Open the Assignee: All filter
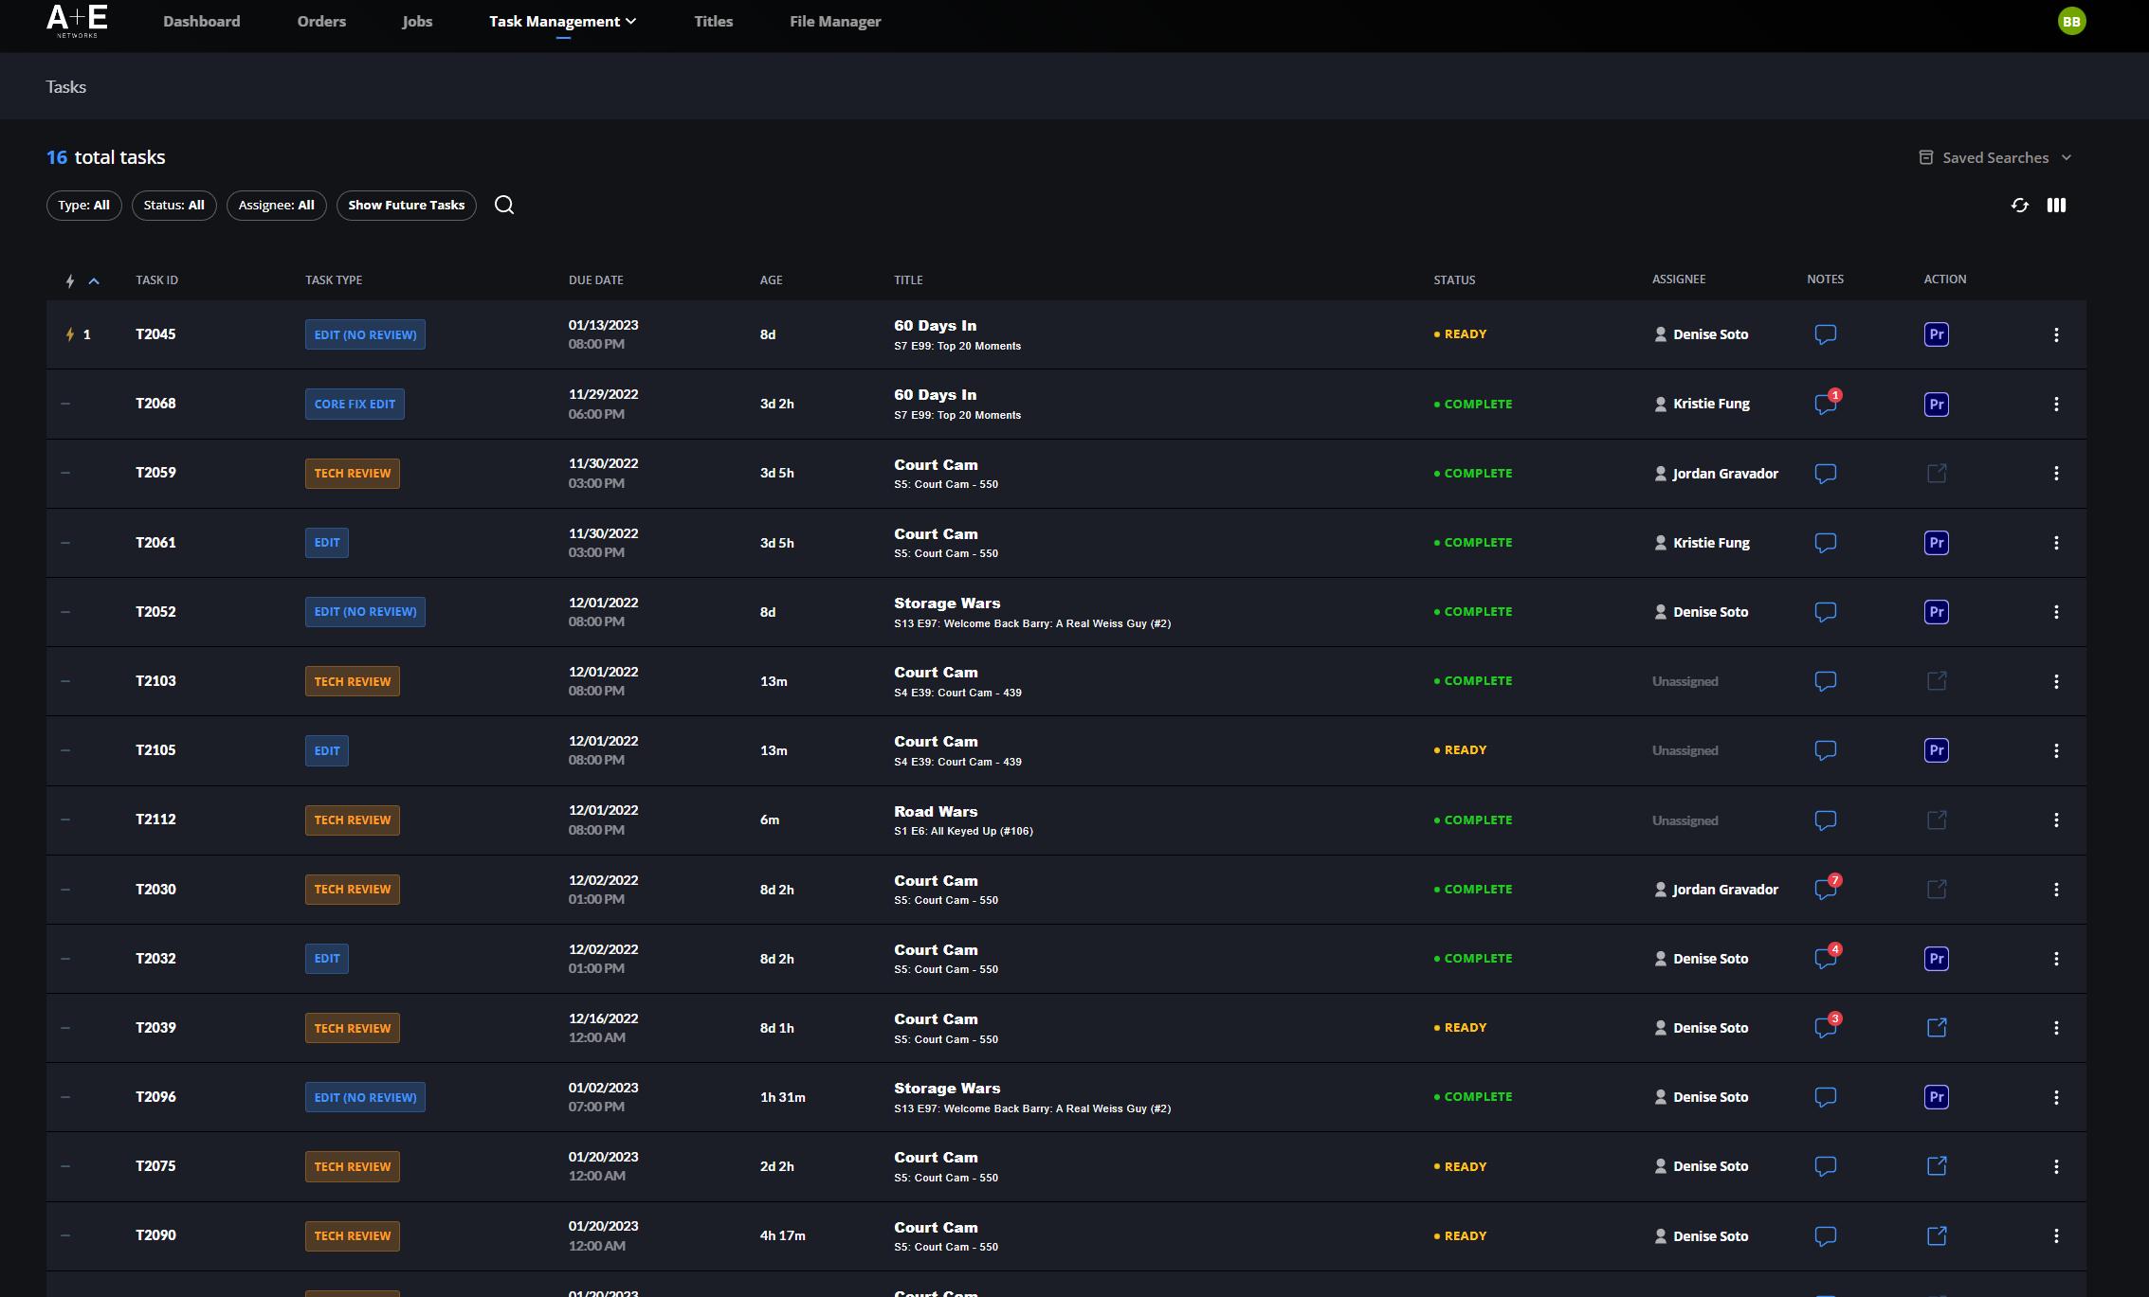Viewport: 2149px width, 1297px height. coord(276,205)
